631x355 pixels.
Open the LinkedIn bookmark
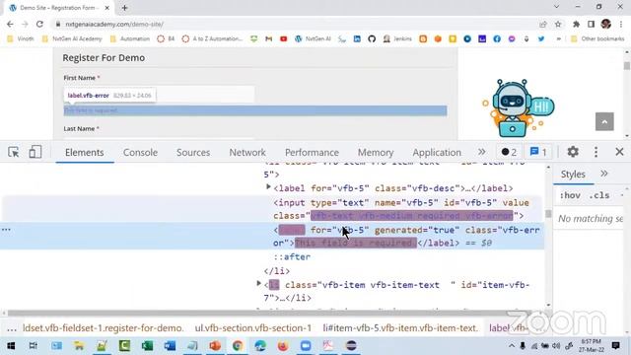[357, 38]
